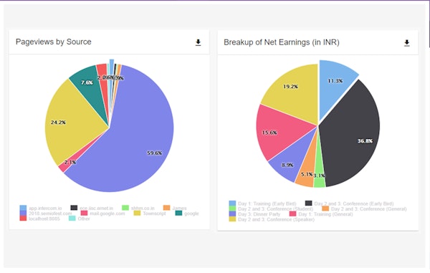Toggle app.intercom.io legend color box

coord(24,208)
